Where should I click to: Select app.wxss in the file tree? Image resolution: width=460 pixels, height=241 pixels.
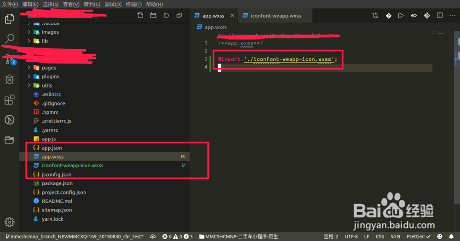coord(105,157)
